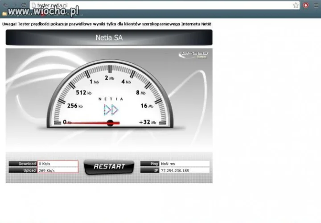Click the NETIA double-arrow logo on the gauge
321x223 pixels.
click(x=111, y=110)
